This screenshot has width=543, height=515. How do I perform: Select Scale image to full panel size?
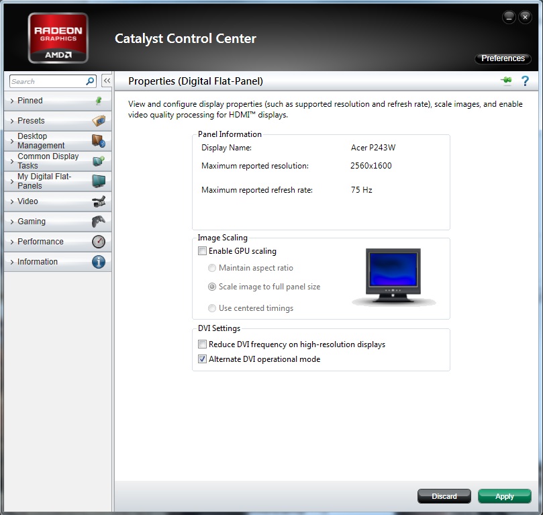[212, 287]
